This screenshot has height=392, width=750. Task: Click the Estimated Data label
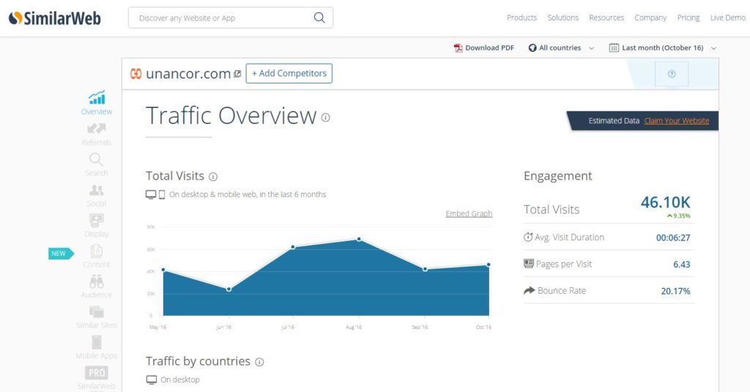[x=614, y=121]
